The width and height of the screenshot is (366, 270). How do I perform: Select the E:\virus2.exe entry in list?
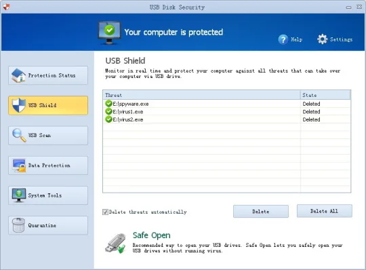pos(226,119)
